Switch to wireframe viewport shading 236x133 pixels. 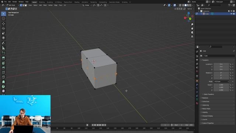coord(183,5)
